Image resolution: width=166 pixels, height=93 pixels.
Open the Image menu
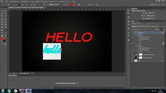tap(25, 2)
